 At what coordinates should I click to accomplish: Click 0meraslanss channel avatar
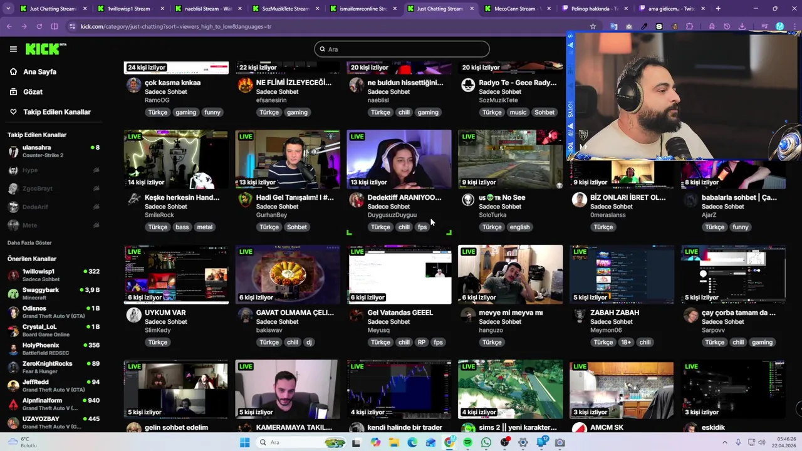click(580, 200)
